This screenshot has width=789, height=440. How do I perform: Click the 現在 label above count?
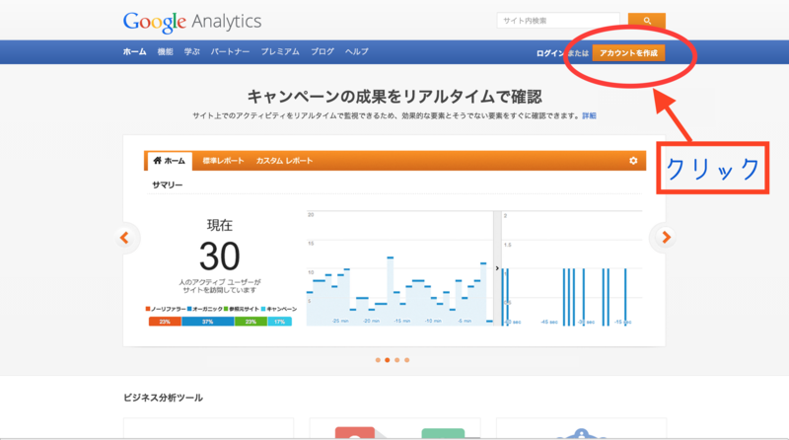click(x=219, y=225)
